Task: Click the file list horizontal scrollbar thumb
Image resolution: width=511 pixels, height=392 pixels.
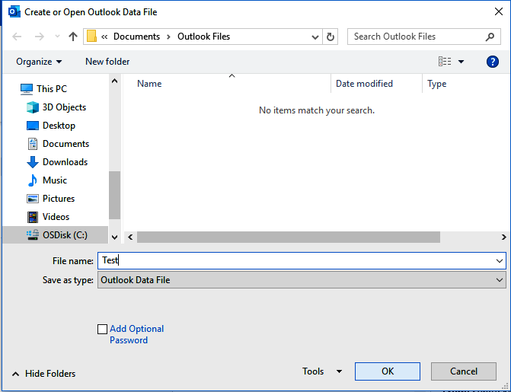Action: [x=289, y=237]
